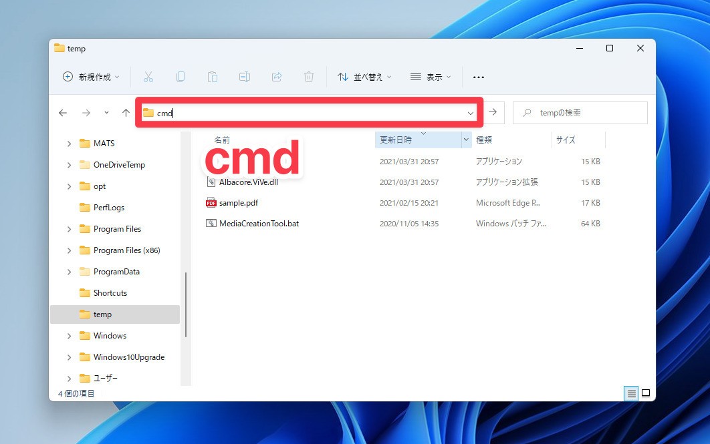Screen dimensions: 710x444
Task: Select the temp folder in tree
Action: click(x=115, y=314)
